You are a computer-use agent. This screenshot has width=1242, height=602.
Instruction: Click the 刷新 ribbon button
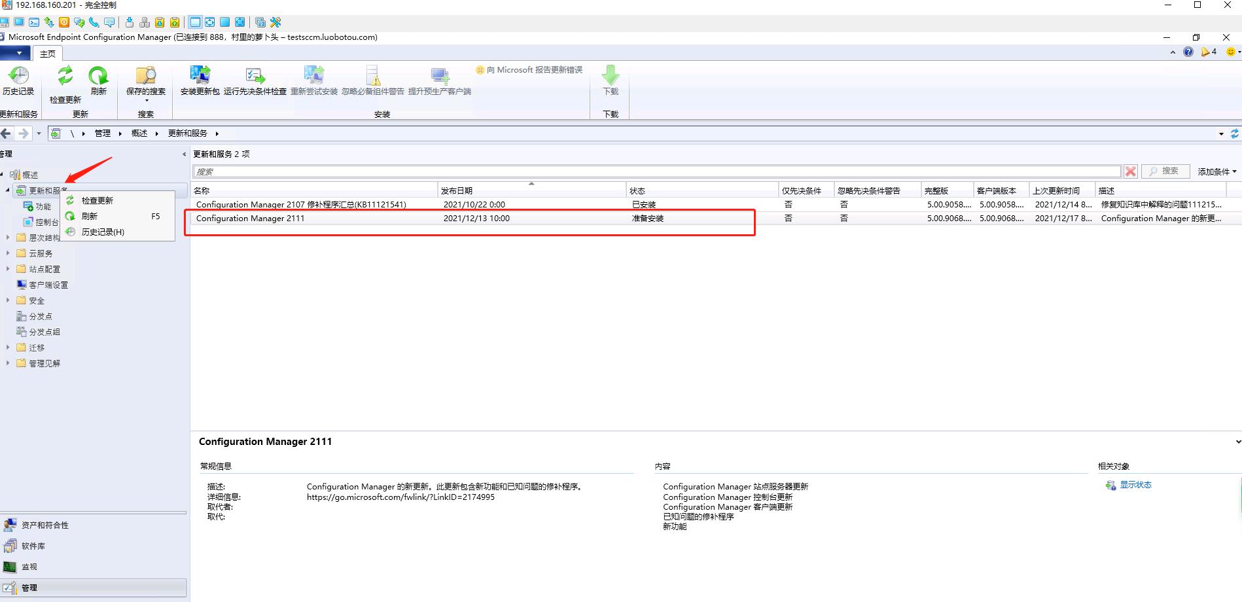click(x=98, y=81)
